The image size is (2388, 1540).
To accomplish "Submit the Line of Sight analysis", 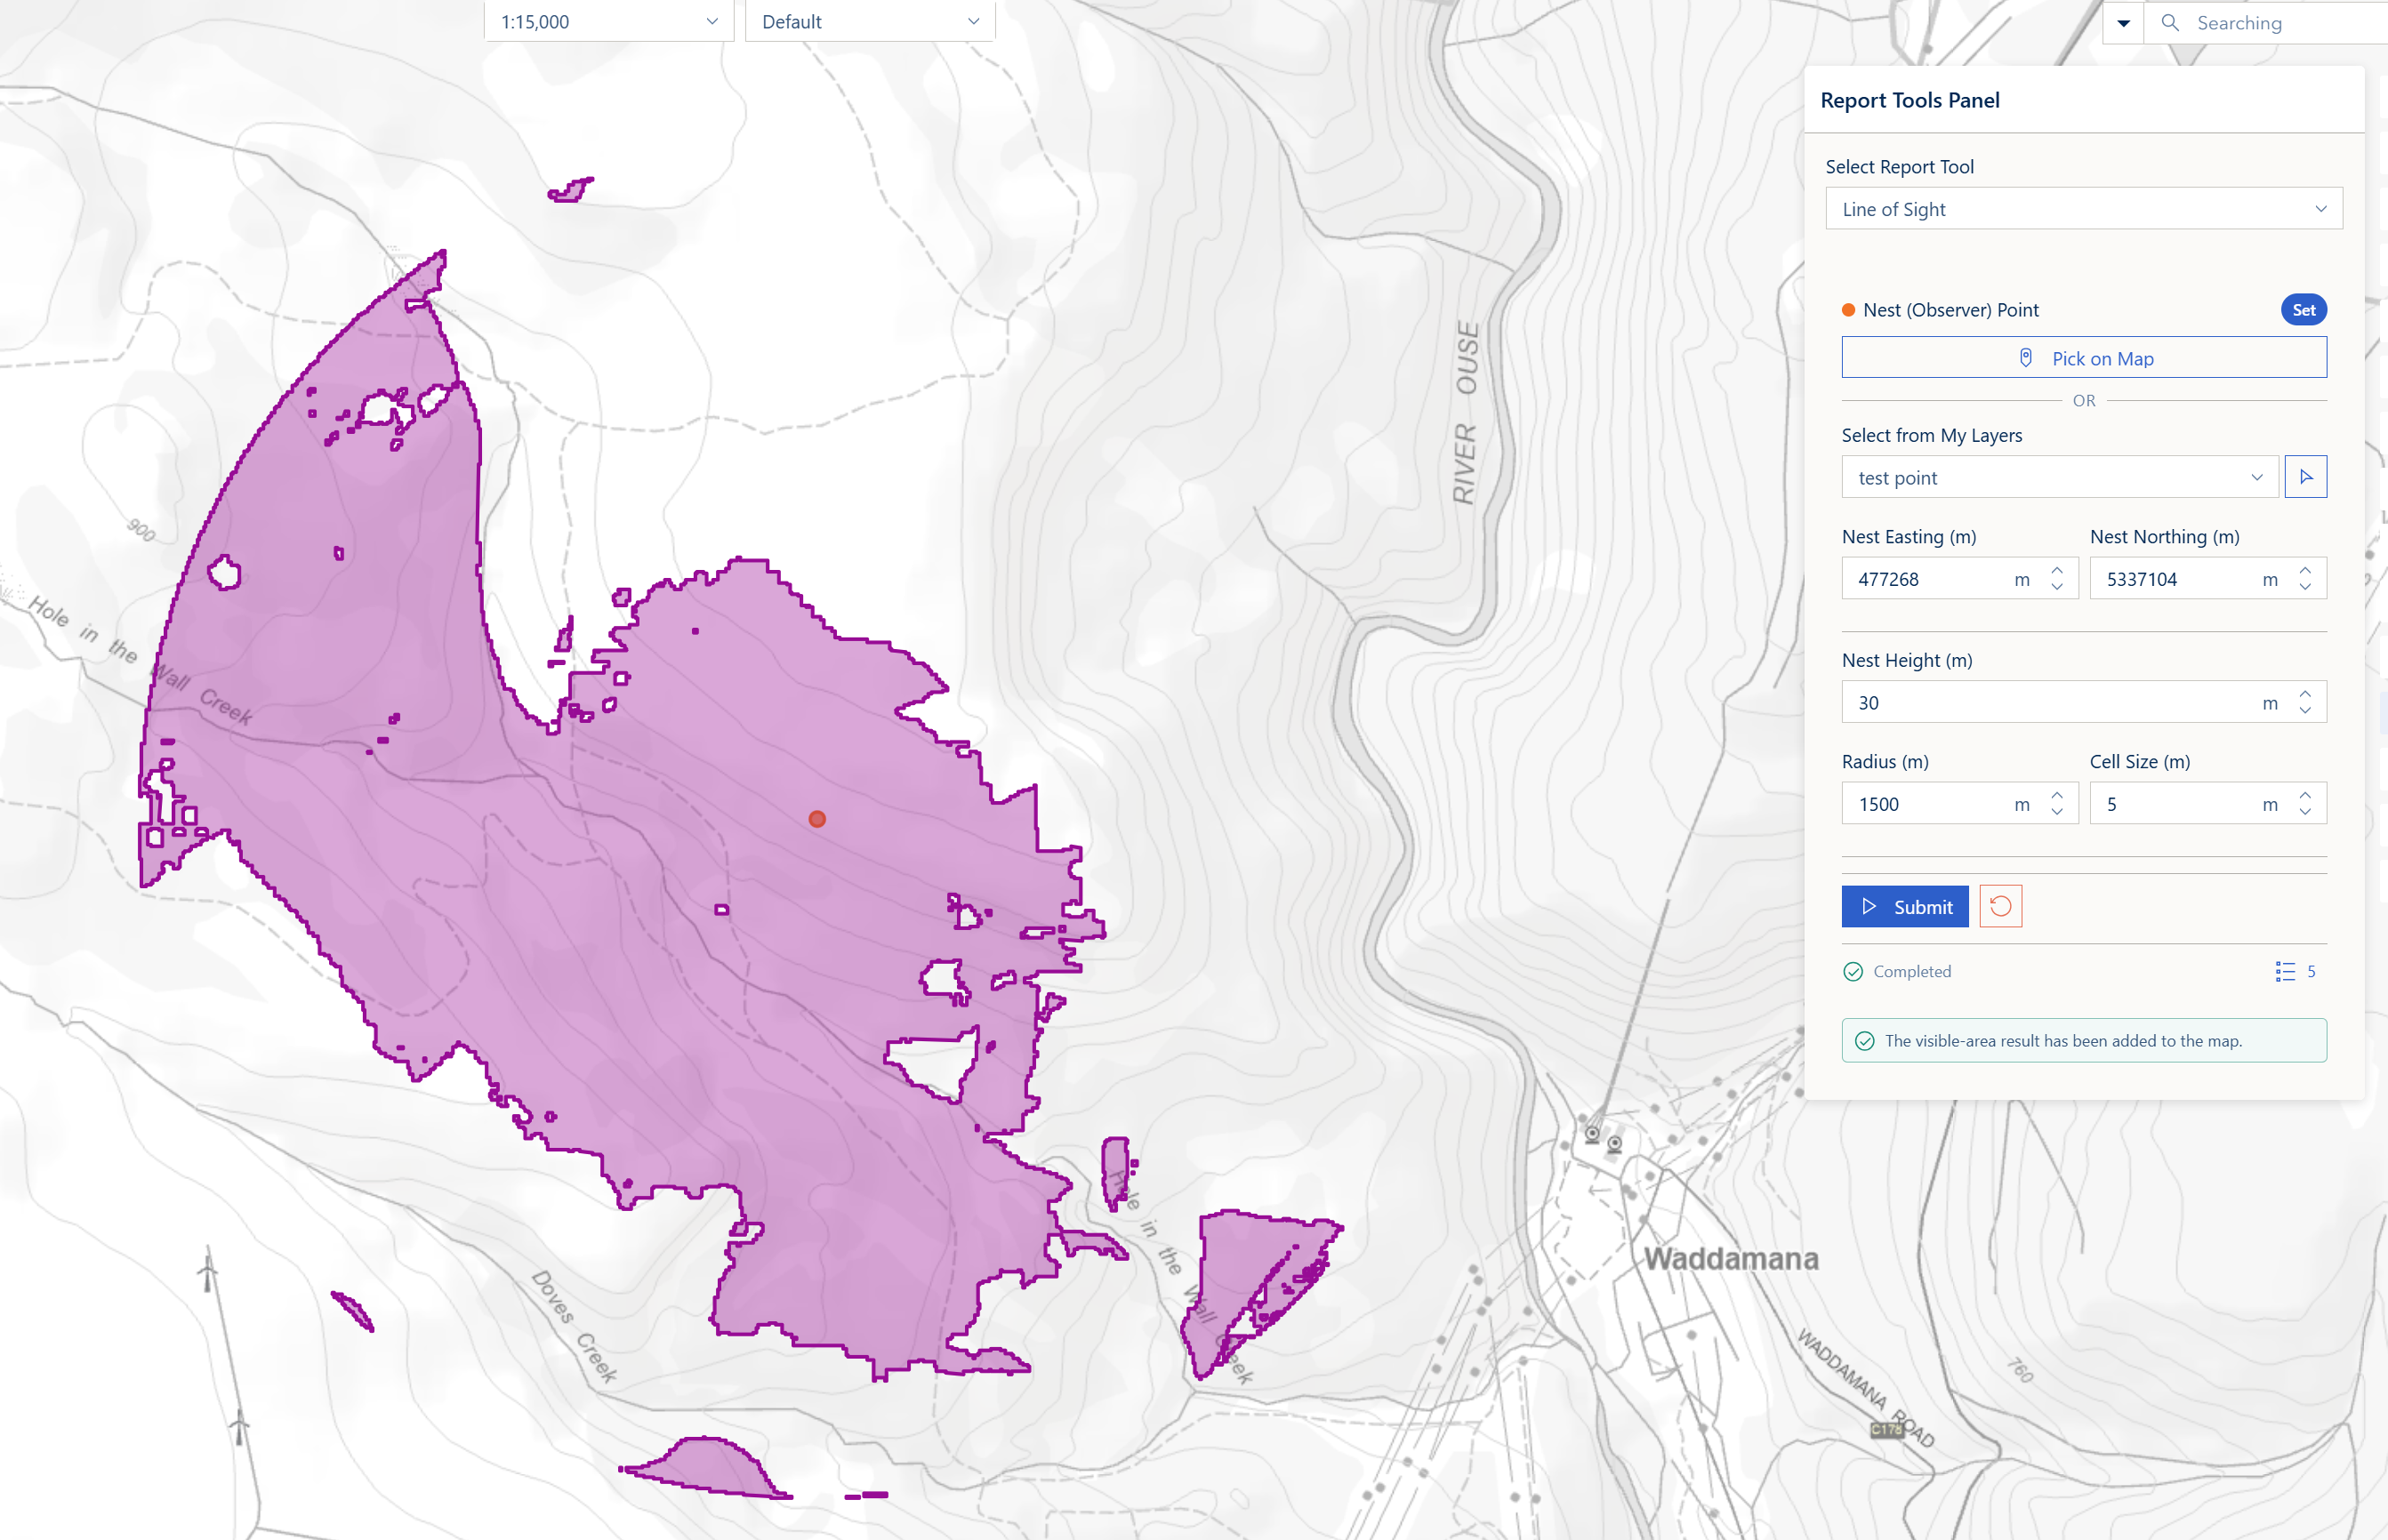I will [x=1905, y=906].
